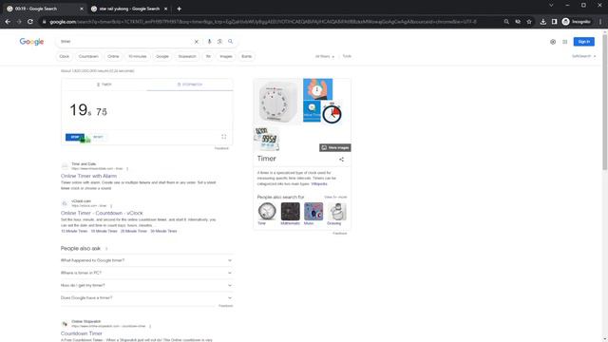Image resolution: width=608 pixels, height=342 pixels.
Task: Filter results by Countdown chip
Action: pyautogui.click(x=88, y=56)
